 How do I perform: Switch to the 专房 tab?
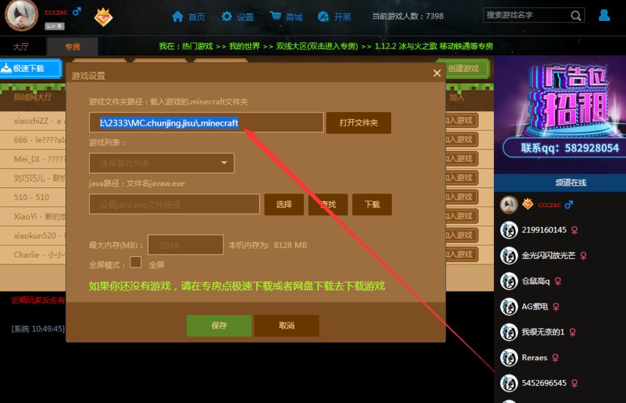click(72, 47)
